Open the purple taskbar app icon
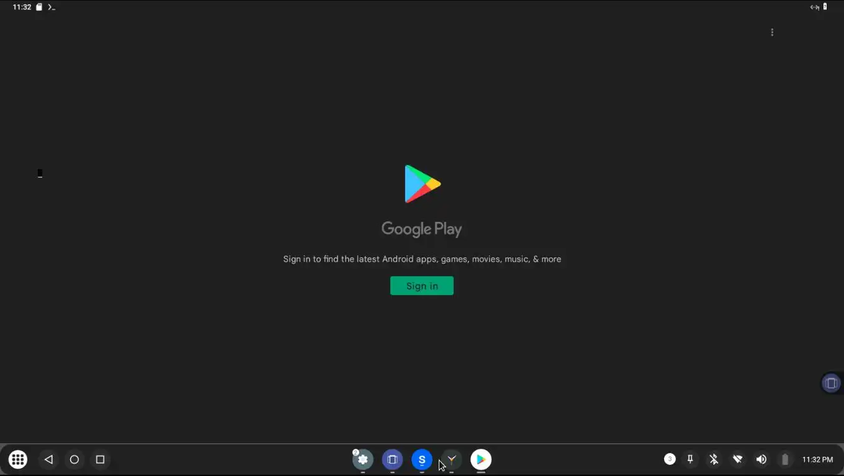This screenshot has width=844, height=476. tap(392, 459)
